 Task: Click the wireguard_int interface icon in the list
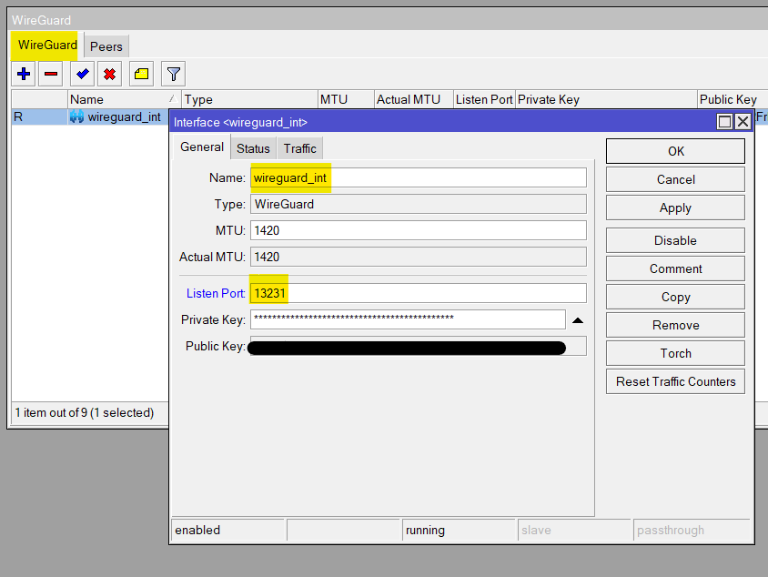pos(75,116)
